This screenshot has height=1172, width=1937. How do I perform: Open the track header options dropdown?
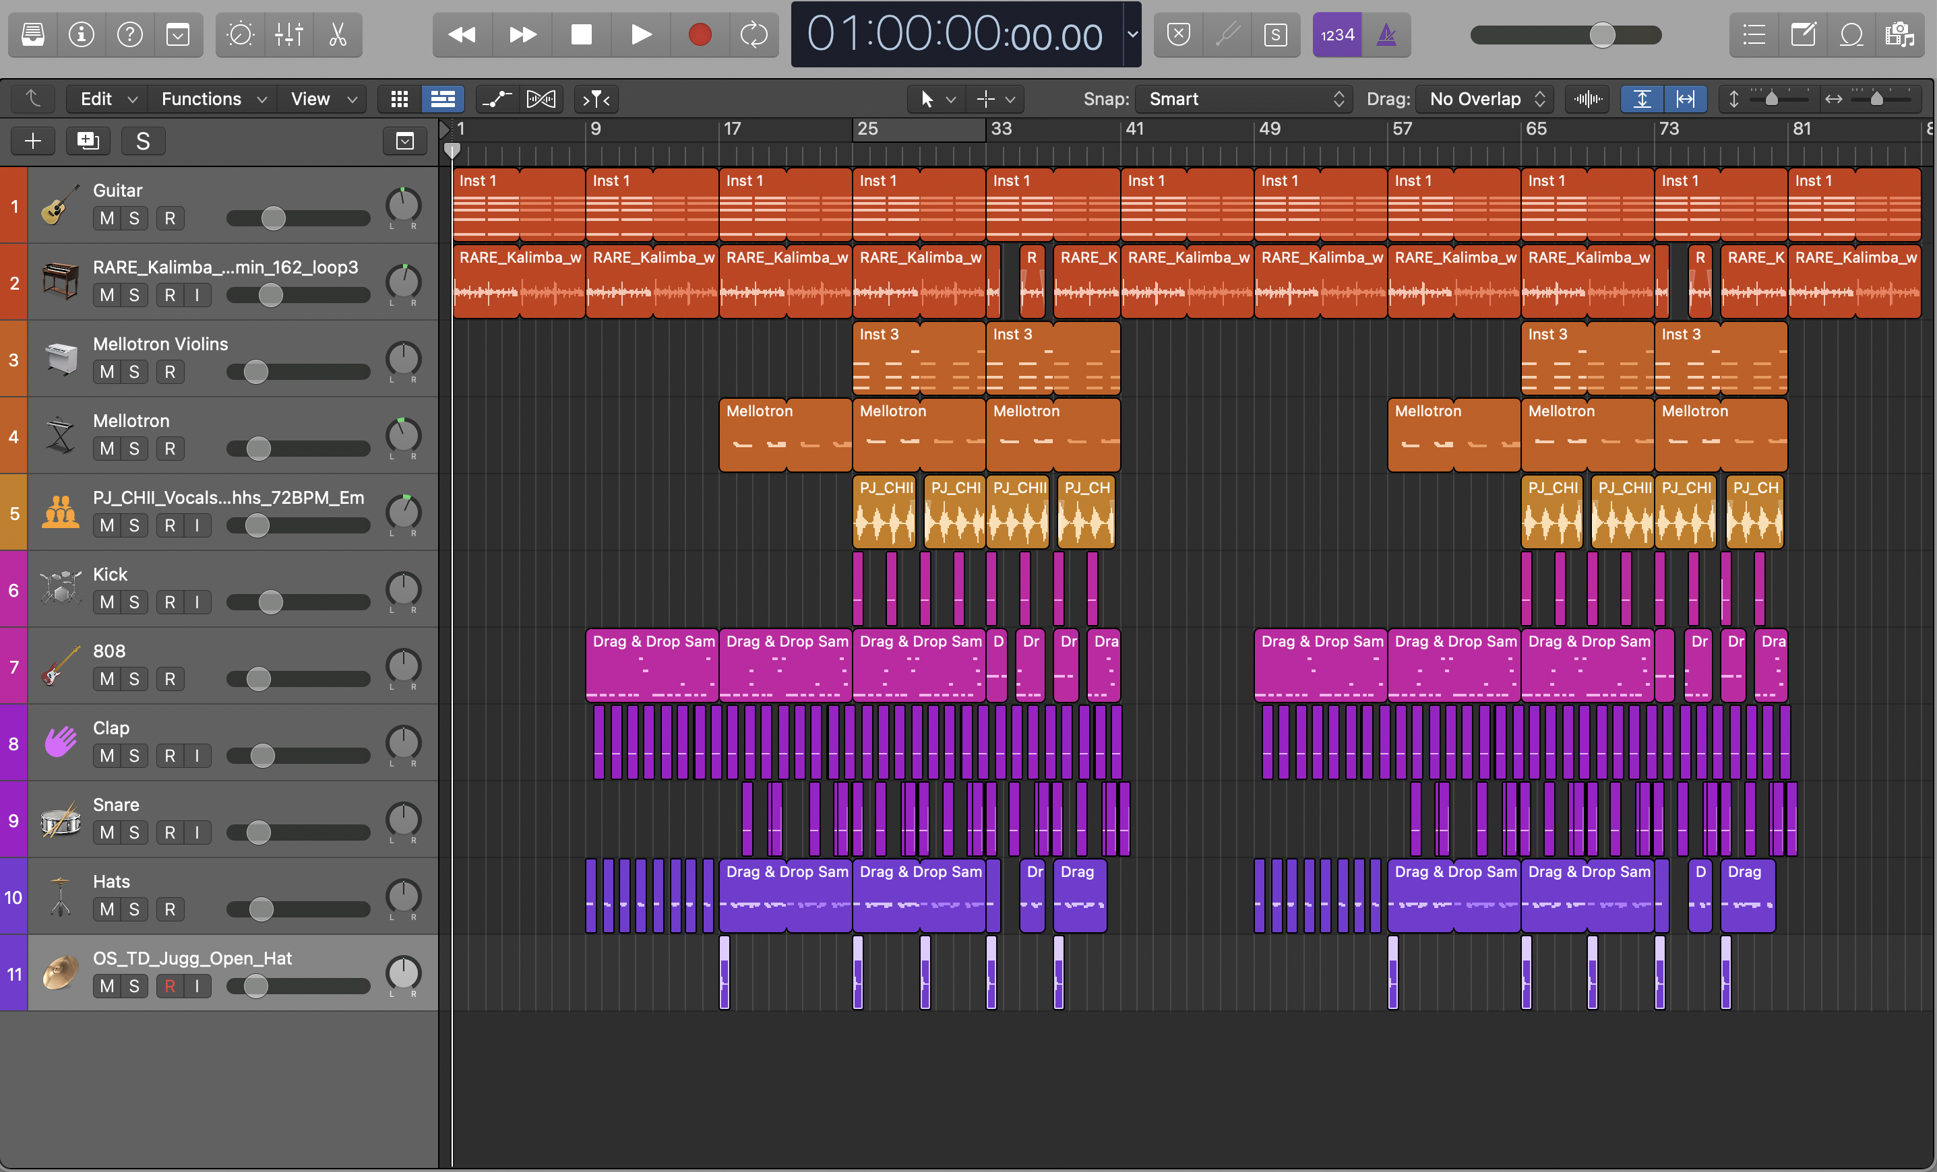pyautogui.click(x=405, y=141)
